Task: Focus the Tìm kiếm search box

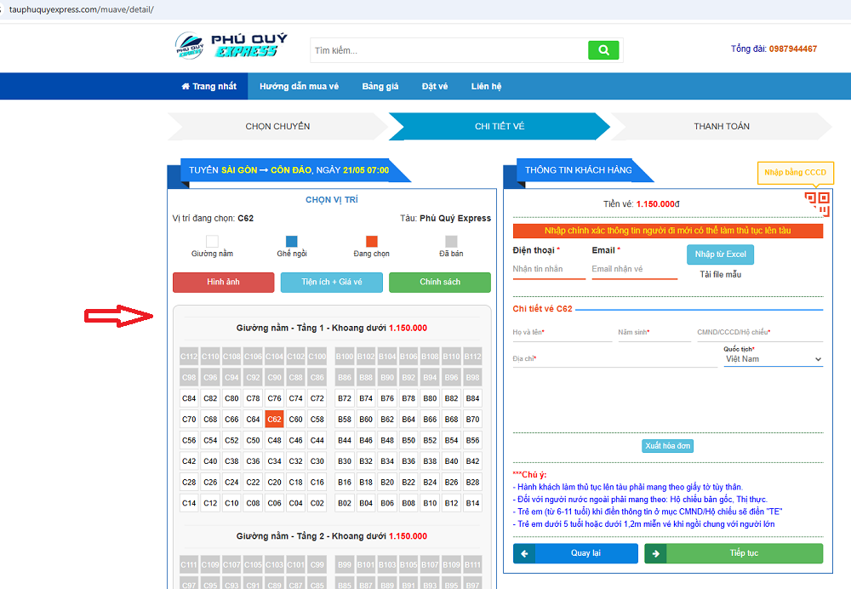Action: 449,50
